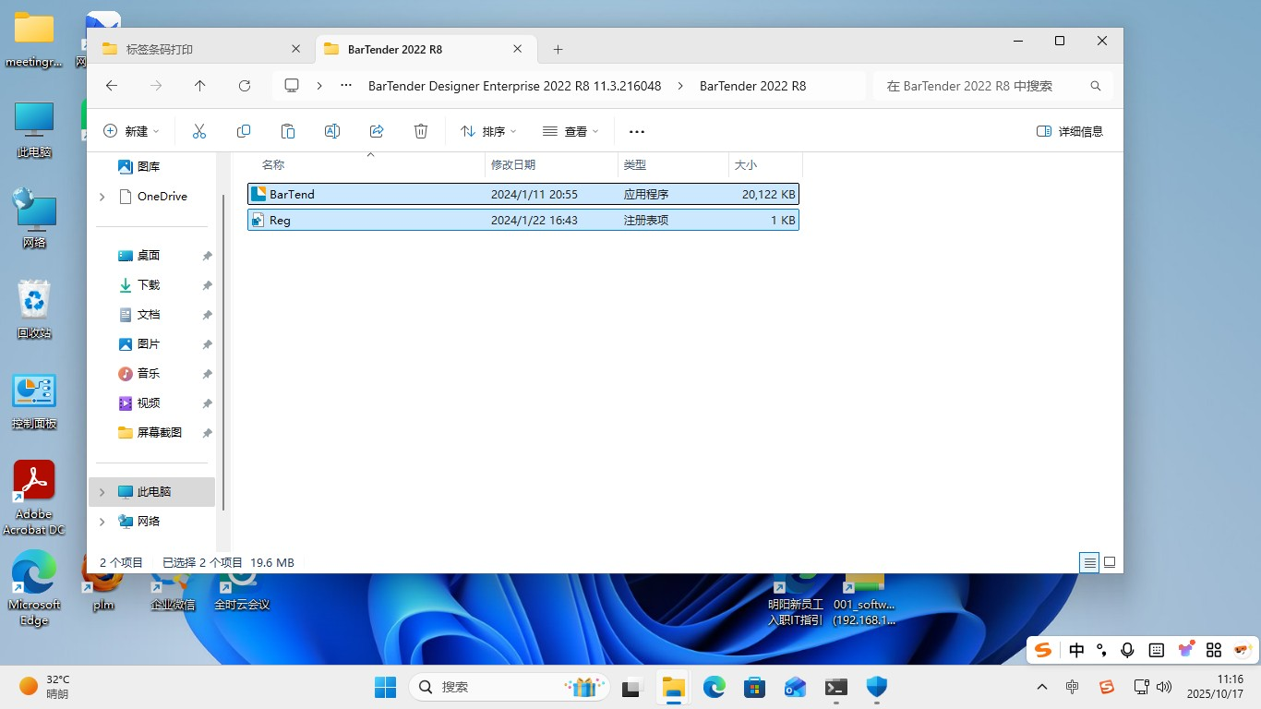
Task: Click the navigation pane scrollbar
Action: (x=222, y=351)
